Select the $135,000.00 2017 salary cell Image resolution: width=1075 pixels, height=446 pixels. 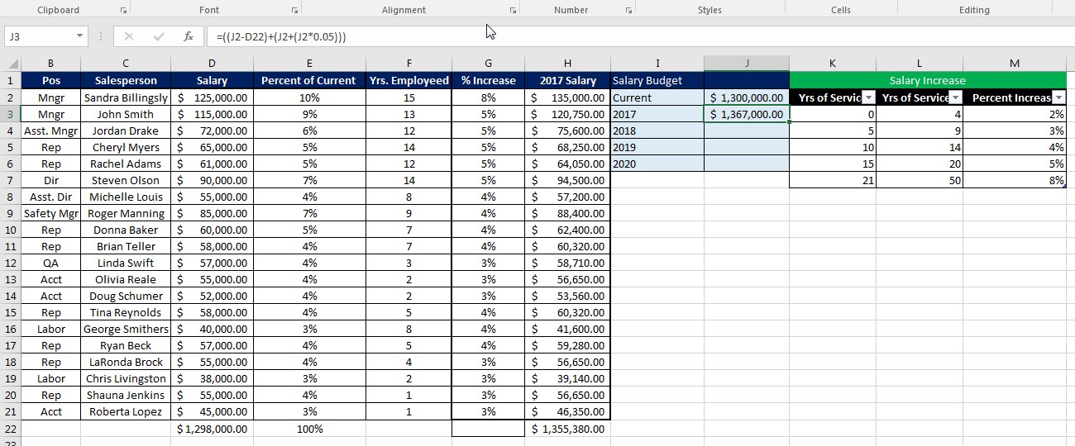[567, 97]
